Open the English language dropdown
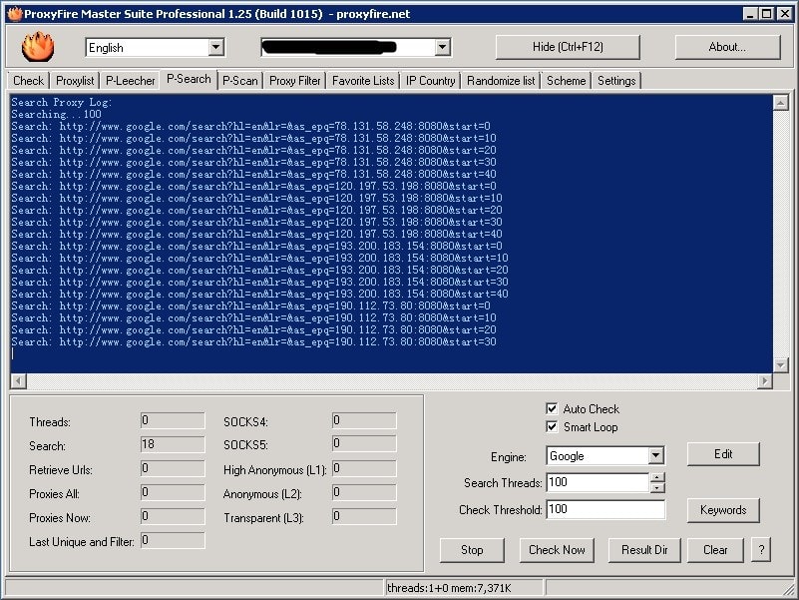 pos(216,48)
